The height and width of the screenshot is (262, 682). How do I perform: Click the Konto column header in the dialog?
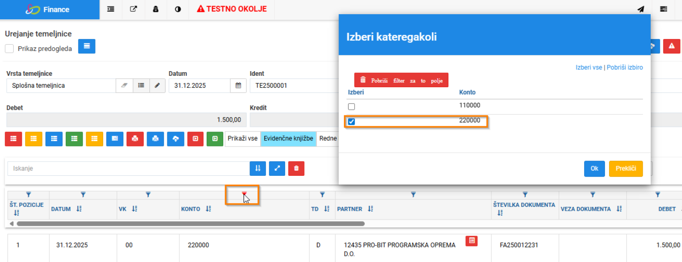coord(467,92)
